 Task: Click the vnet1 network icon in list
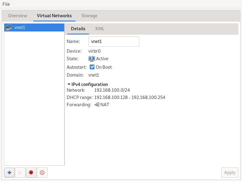(x=8, y=28)
